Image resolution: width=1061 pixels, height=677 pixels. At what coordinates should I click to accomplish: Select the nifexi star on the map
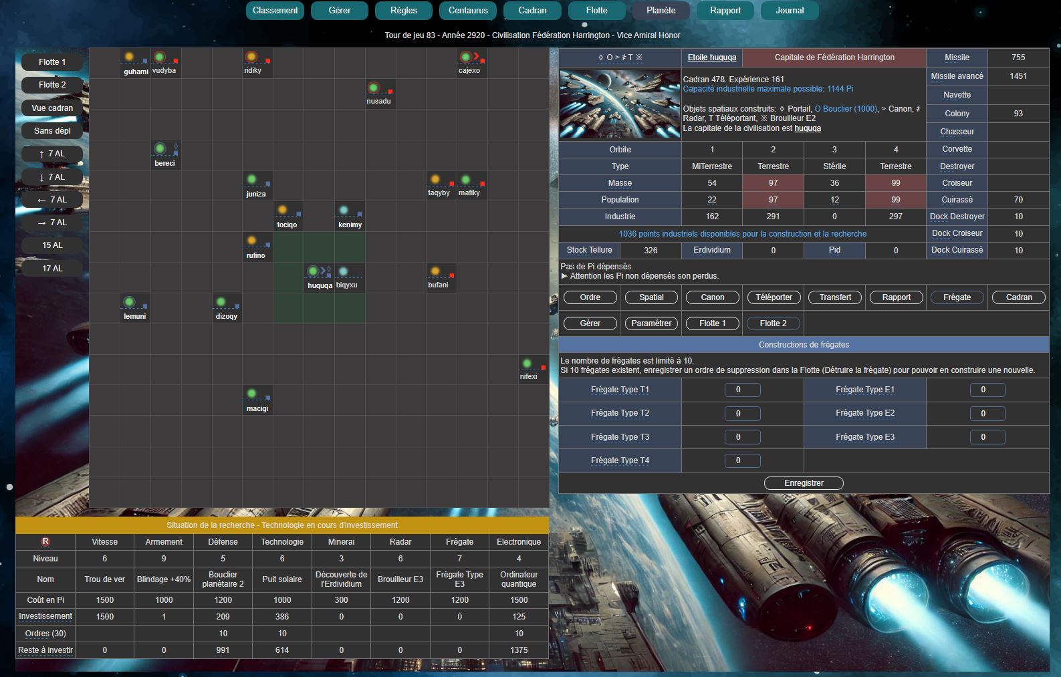(x=527, y=363)
